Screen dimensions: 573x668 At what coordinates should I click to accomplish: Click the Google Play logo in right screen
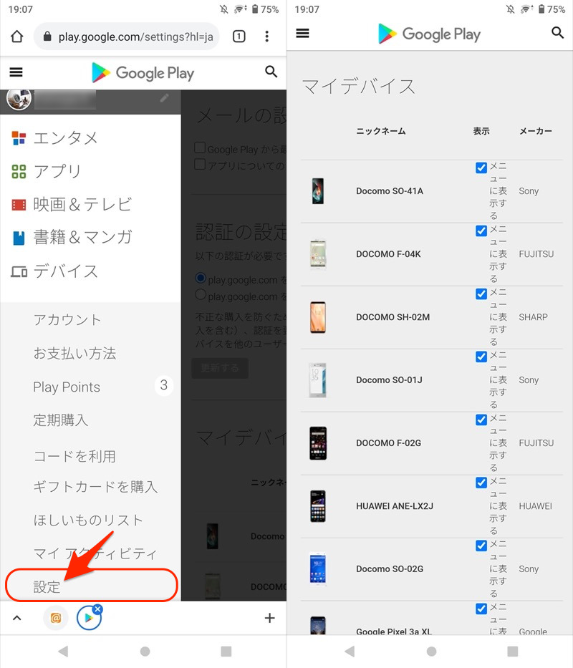point(429,34)
